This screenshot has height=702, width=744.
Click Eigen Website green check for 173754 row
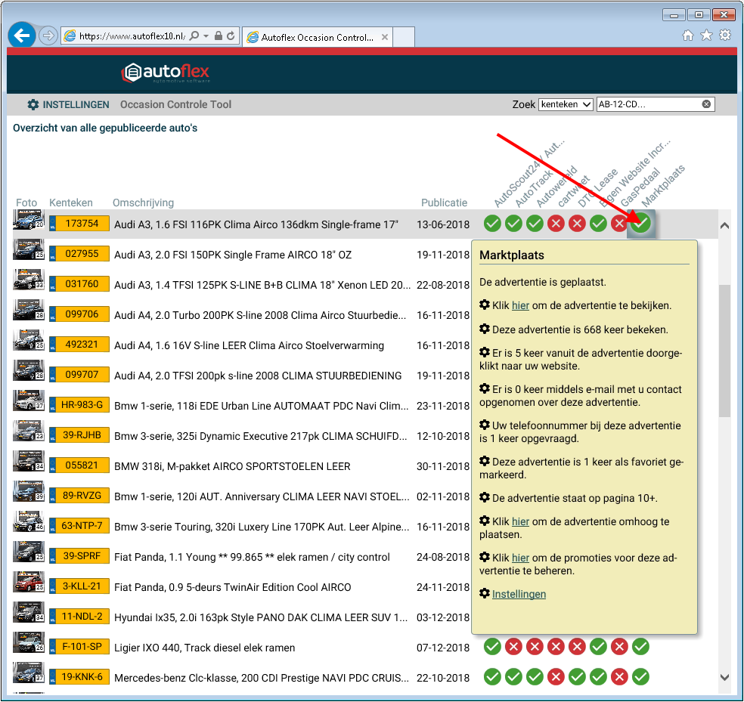click(x=598, y=224)
